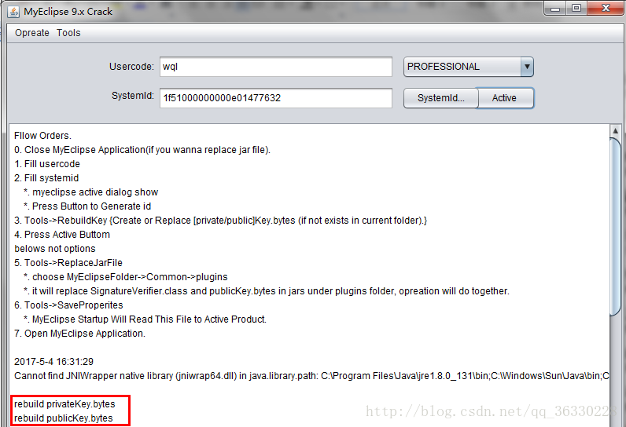This screenshot has width=626, height=427.
Task: Click the '7. Open MyEclipse Application.' line
Action: (x=80, y=334)
